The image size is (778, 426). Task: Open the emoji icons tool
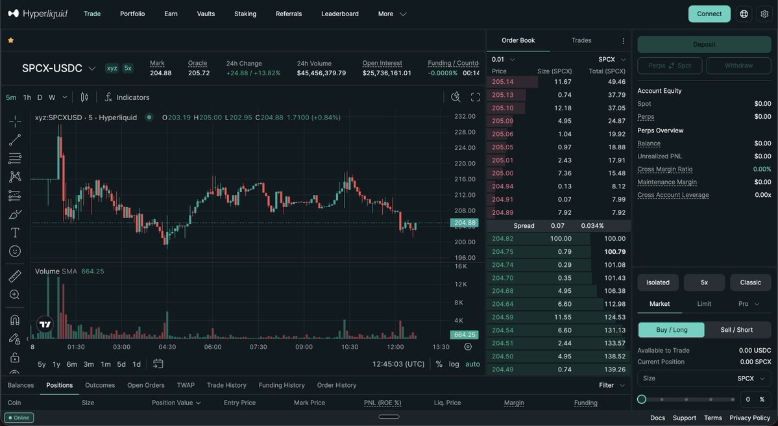(x=15, y=251)
